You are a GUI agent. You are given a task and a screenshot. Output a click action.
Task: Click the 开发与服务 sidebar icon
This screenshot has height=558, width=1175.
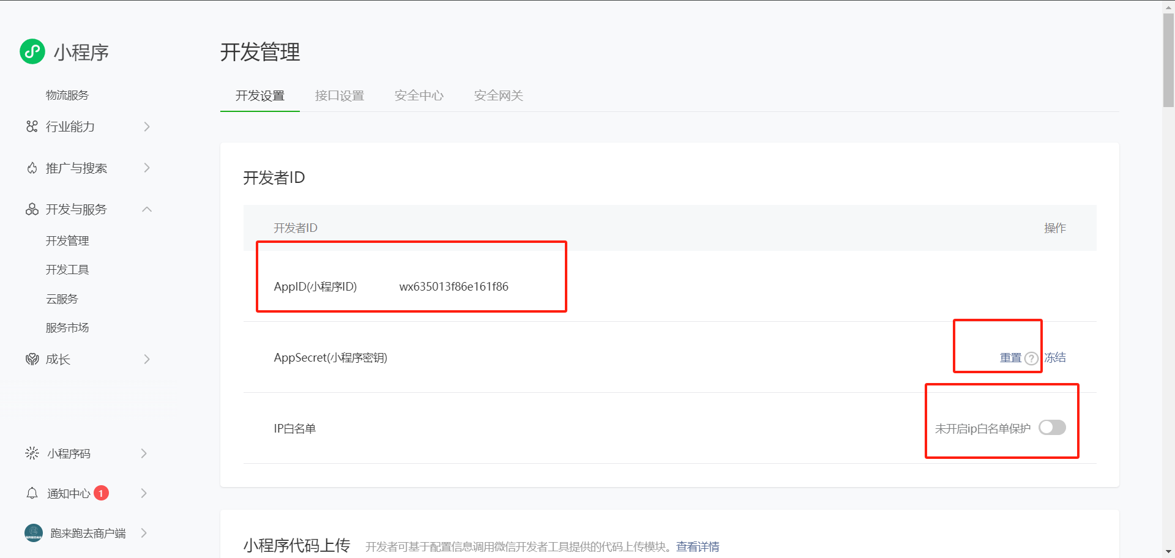32,209
